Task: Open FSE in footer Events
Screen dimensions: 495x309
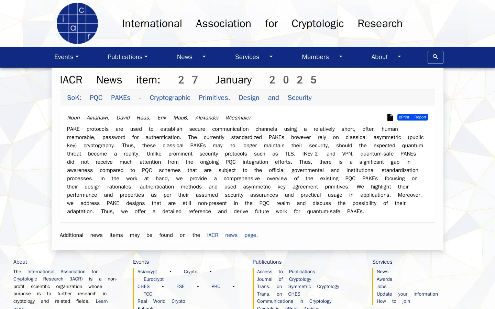Action: (x=180, y=286)
